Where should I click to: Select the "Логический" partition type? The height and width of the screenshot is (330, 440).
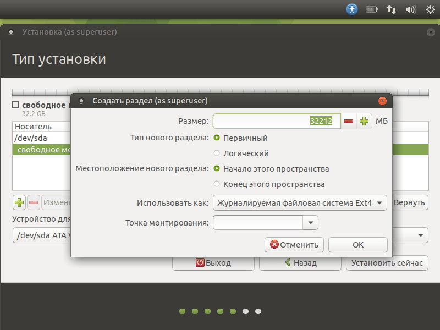(217, 153)
